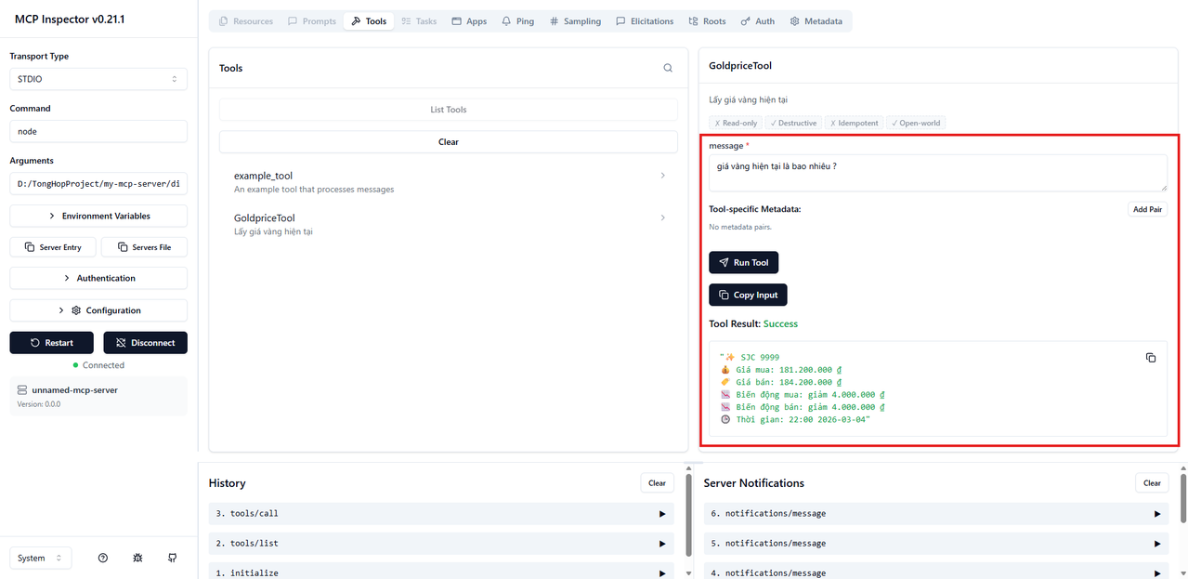Open the Tasks tab
Viewport: 1188px width, 579px height.
[418, 21]
